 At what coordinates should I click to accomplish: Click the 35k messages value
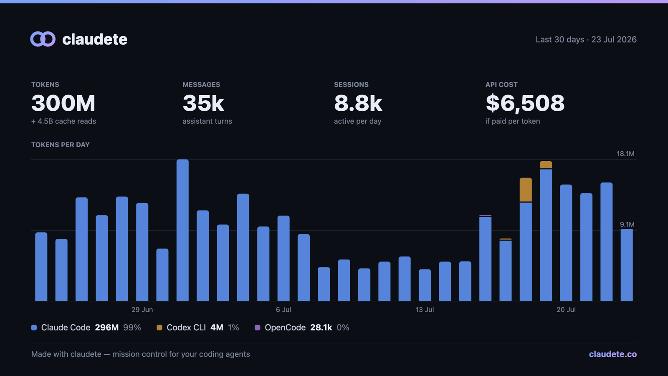pyautogui.click(x=203, y=103)
